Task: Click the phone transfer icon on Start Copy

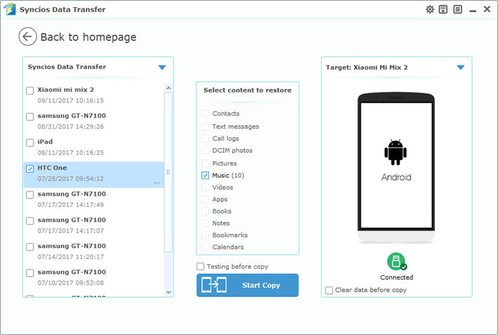Action: [214, 285]
